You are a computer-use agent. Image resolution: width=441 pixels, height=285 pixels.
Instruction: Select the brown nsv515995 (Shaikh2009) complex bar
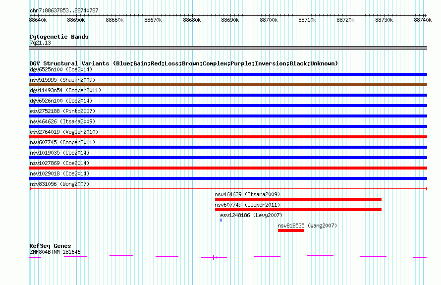228,85
